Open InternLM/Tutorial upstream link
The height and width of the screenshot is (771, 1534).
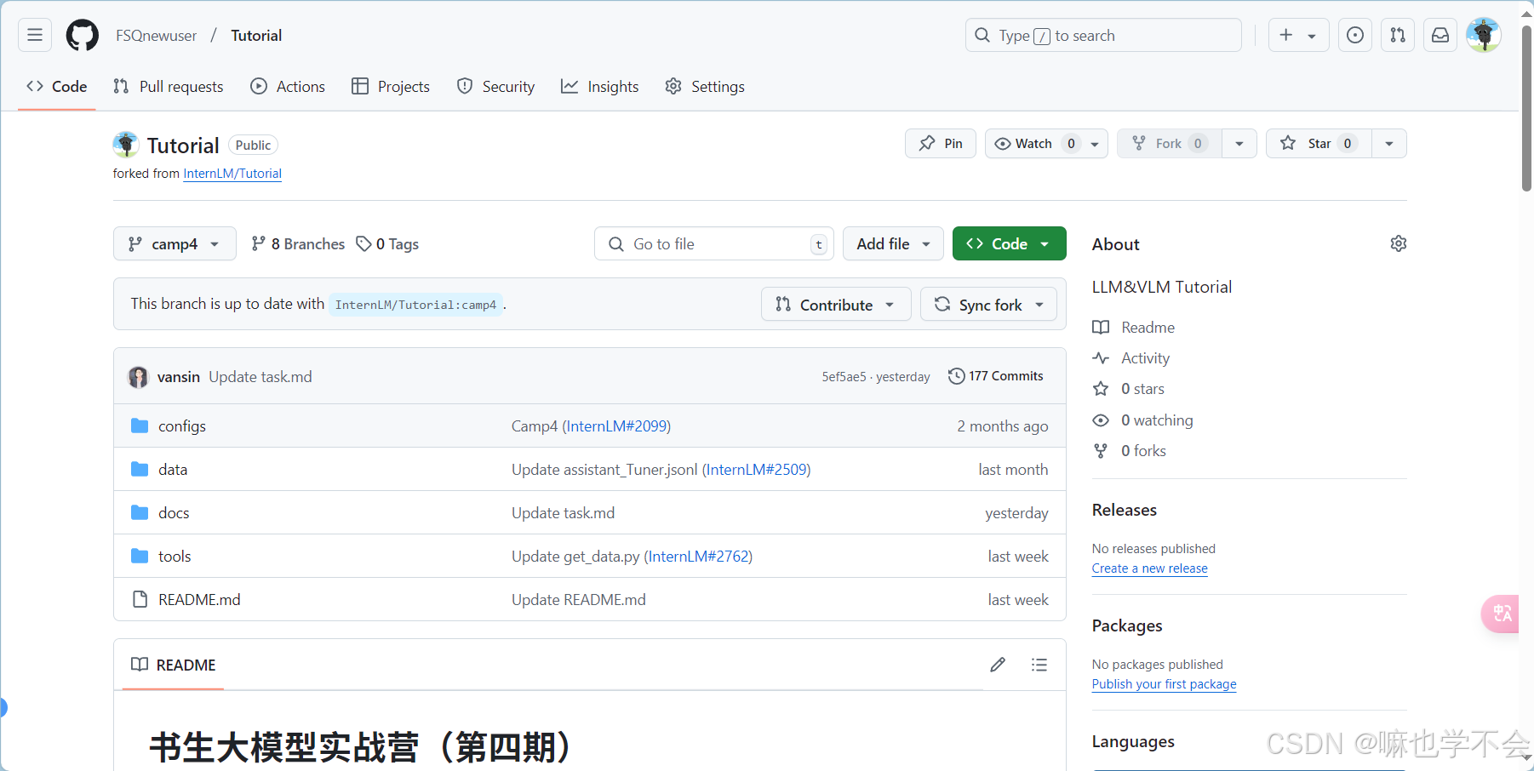[x=232, y=174]
